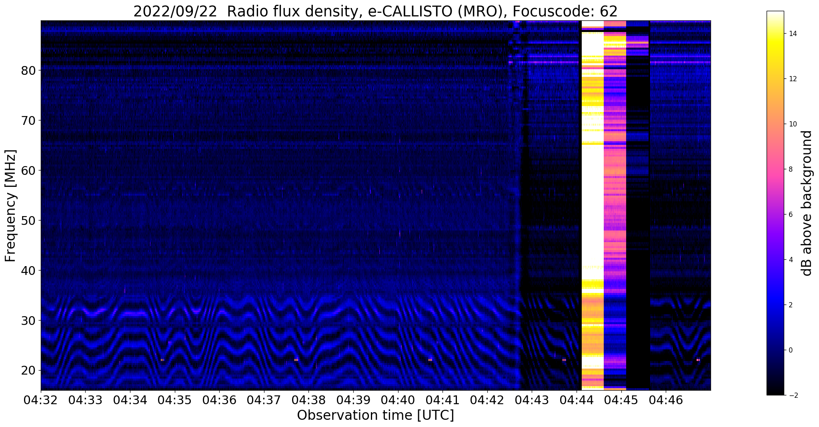Click the pink-orange burst column near 04:45
819x427 pixels.
(615, 205)
